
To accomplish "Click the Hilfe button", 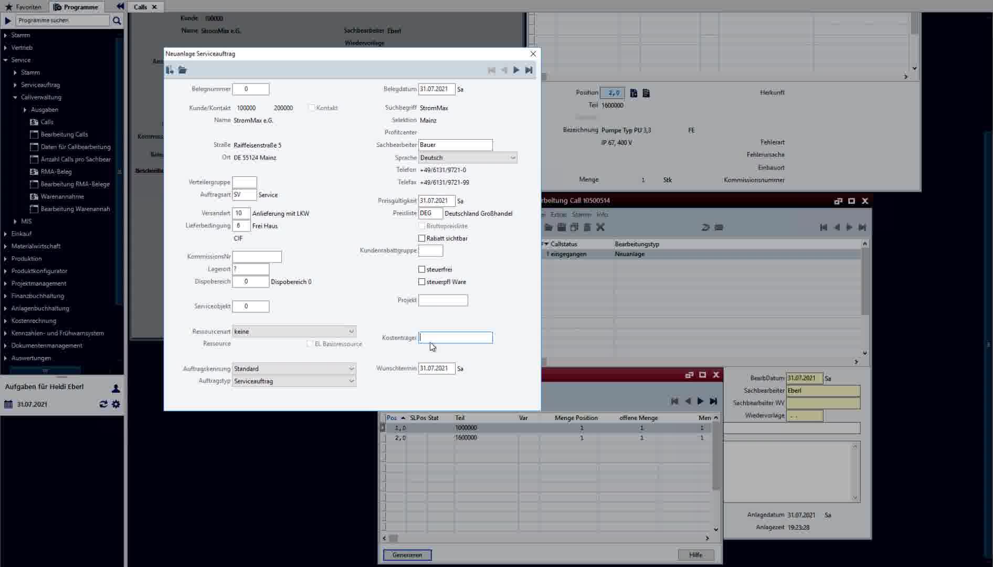I will 695,555.
